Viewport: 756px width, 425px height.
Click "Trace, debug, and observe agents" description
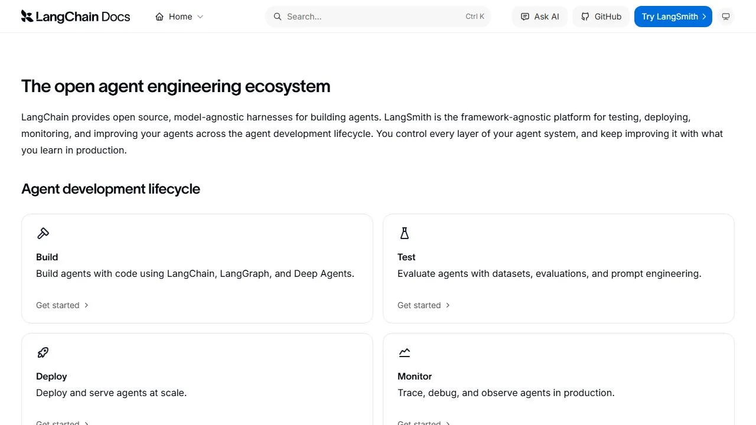click(506, 393)
